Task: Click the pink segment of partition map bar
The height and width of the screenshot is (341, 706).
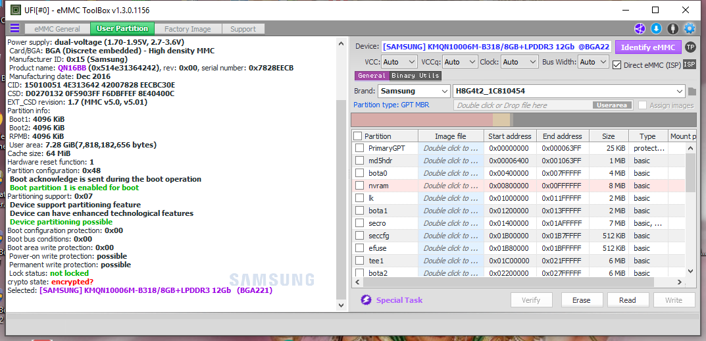Action: (422, 120)
